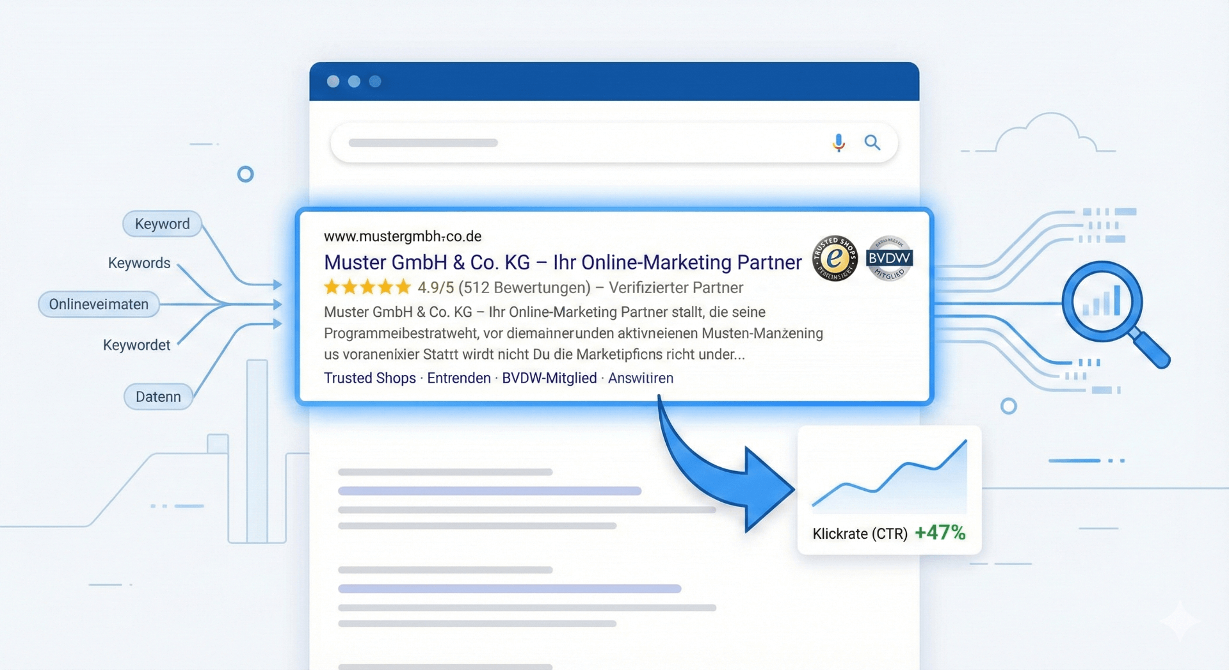Open the Trusted Shops sitelink
Image resolution: width=1229 pixels, height=670 pixels.
(x=369, y=378)
